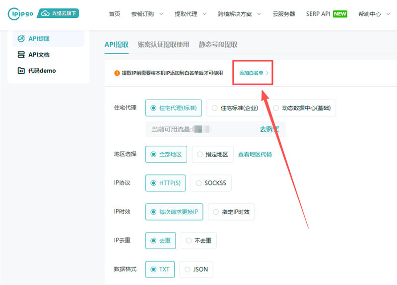Choose 不去重 option
The image size is (397, 285).
click(x=198, y=240)
